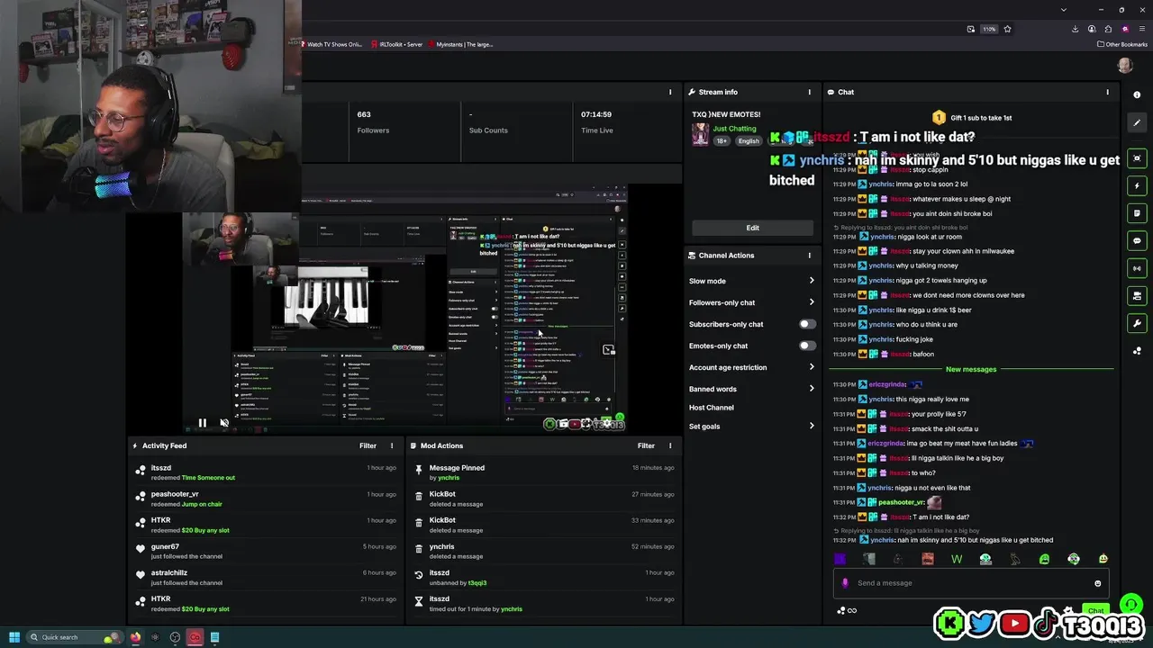The image size is (1153, 648).
Task: Pause the stream preview video
Action: pyautogui.click(x=203, y=423)
